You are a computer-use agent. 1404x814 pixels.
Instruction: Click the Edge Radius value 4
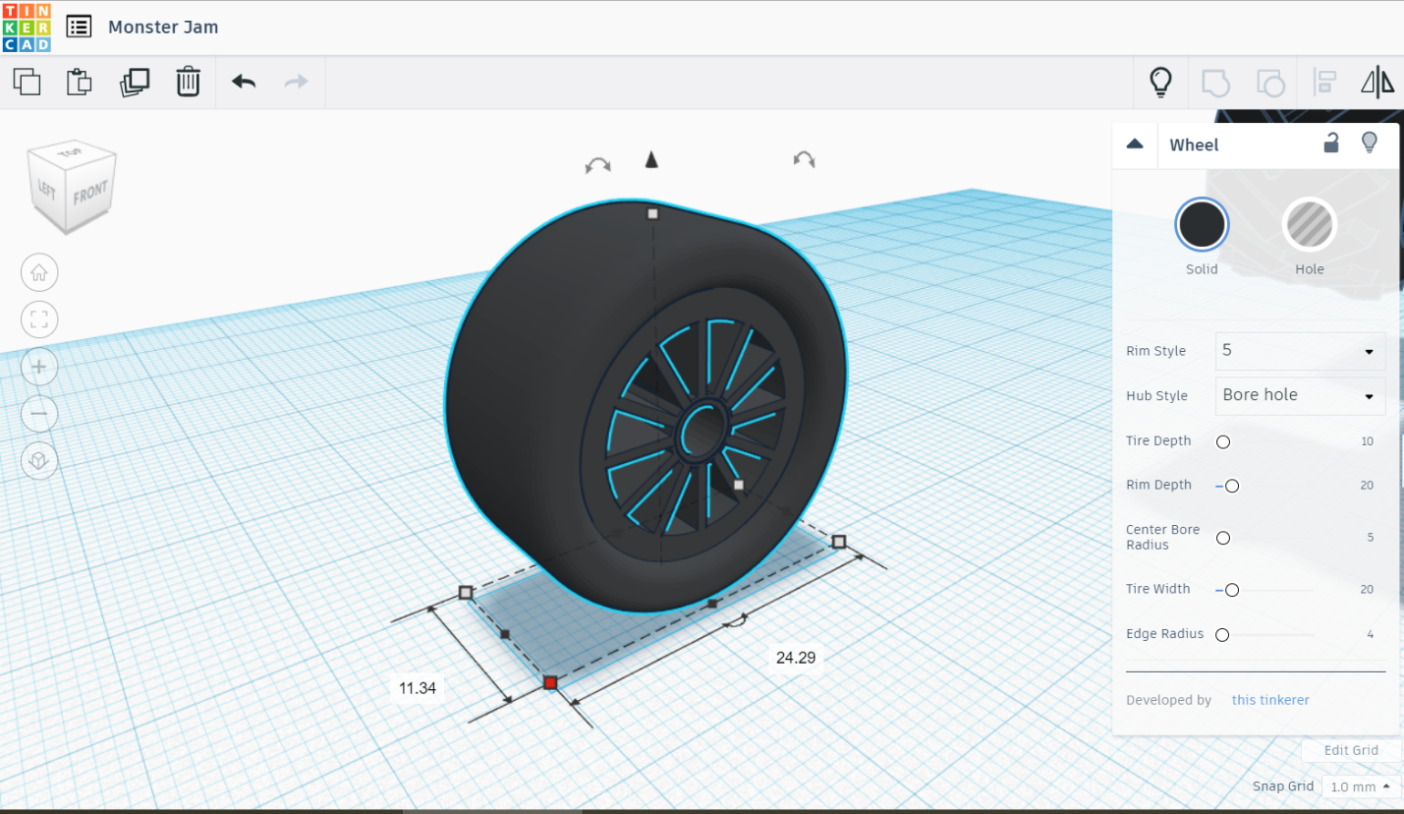click(1371, 635)
